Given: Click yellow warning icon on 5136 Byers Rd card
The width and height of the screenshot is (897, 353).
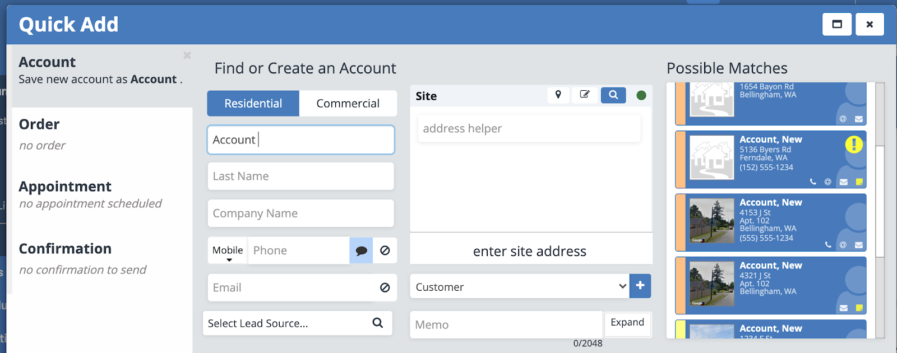Looking at the screenshot, I should click(854, 145).
